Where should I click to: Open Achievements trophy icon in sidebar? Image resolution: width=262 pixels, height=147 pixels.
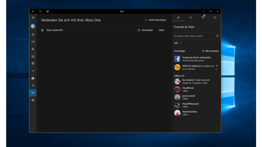point(33,49)
